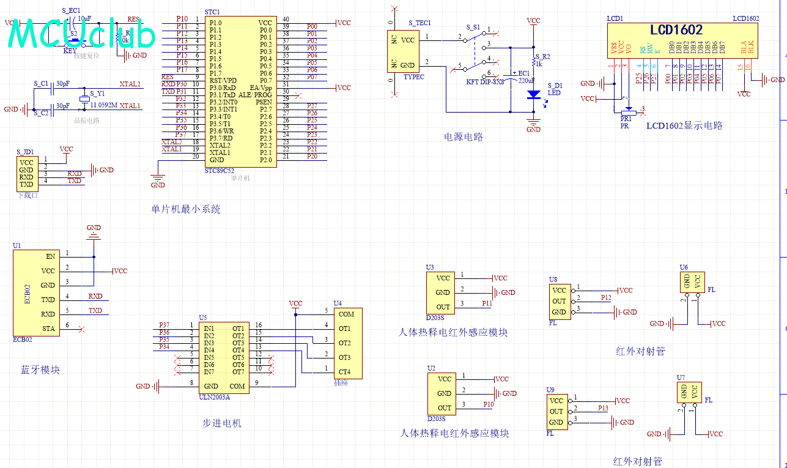Select the 步进电机 section label
Screen dimensions: 787x468
(x=221, y=423)
